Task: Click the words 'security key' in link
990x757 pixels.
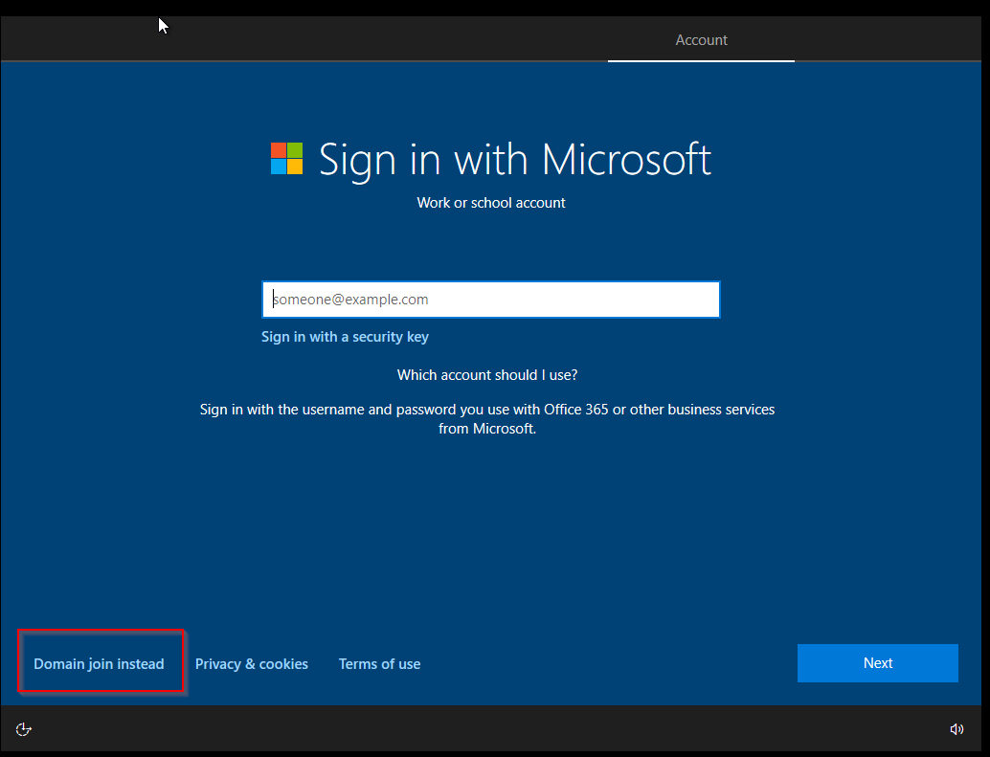Action: pyautogui.click(x=391, y=337)
